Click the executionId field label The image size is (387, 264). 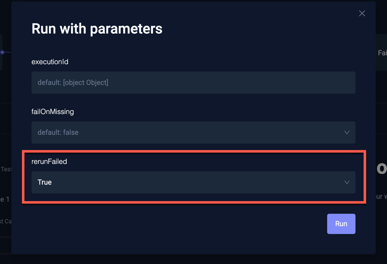(x=50, y=62)
